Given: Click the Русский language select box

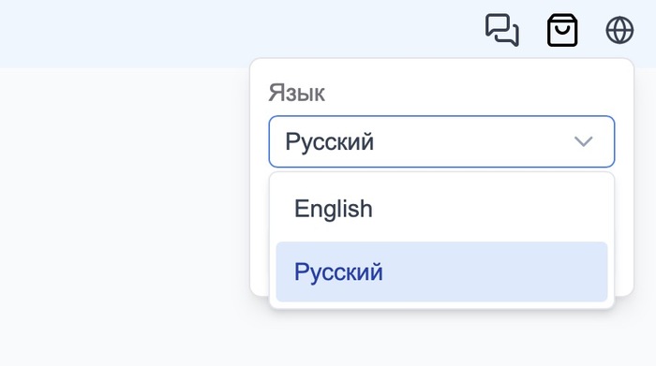Looking at the screenshot, I should tap(441, 141).
